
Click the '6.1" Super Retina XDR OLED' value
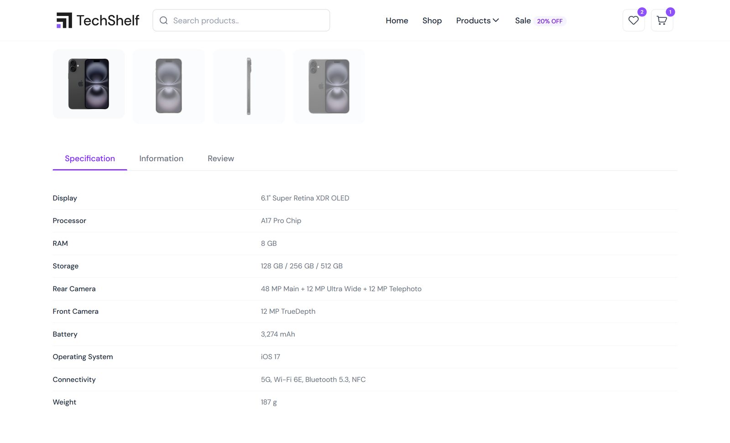point(305,198)
